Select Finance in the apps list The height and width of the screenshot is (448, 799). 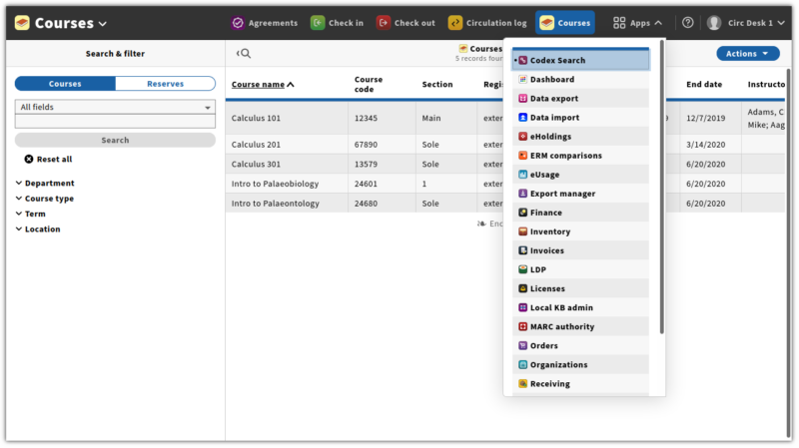click(x=545, y=213)
